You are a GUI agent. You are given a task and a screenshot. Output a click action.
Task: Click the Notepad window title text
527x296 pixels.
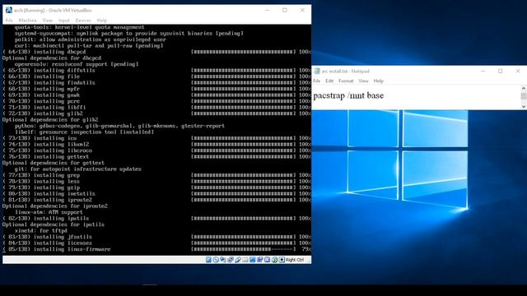pyautogui.click(x=346, y=72)
